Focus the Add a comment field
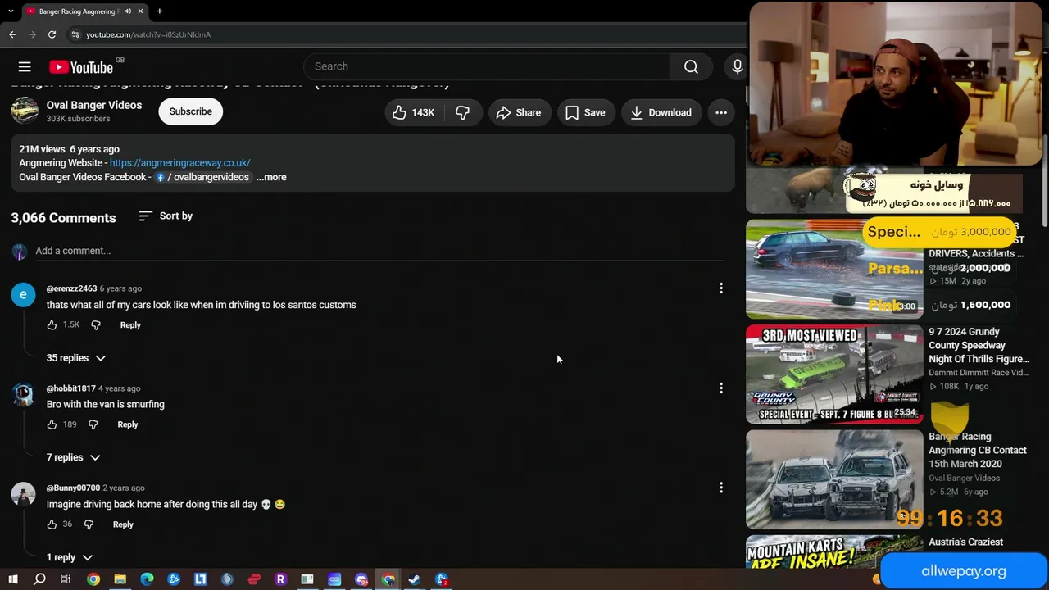The height and width of the screenshot is (590, 1049). [x=379, y=251]
